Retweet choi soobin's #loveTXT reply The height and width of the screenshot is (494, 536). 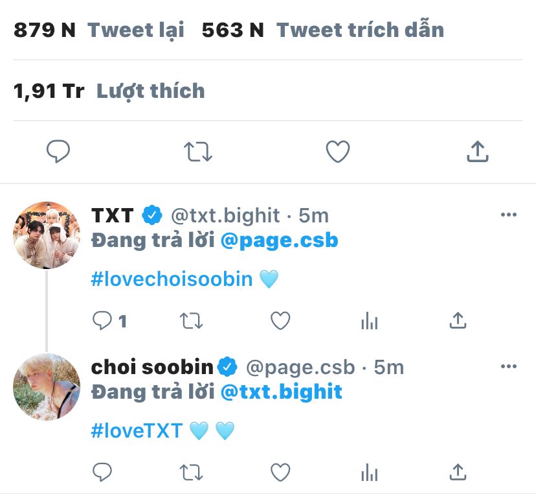coord(192,473)
